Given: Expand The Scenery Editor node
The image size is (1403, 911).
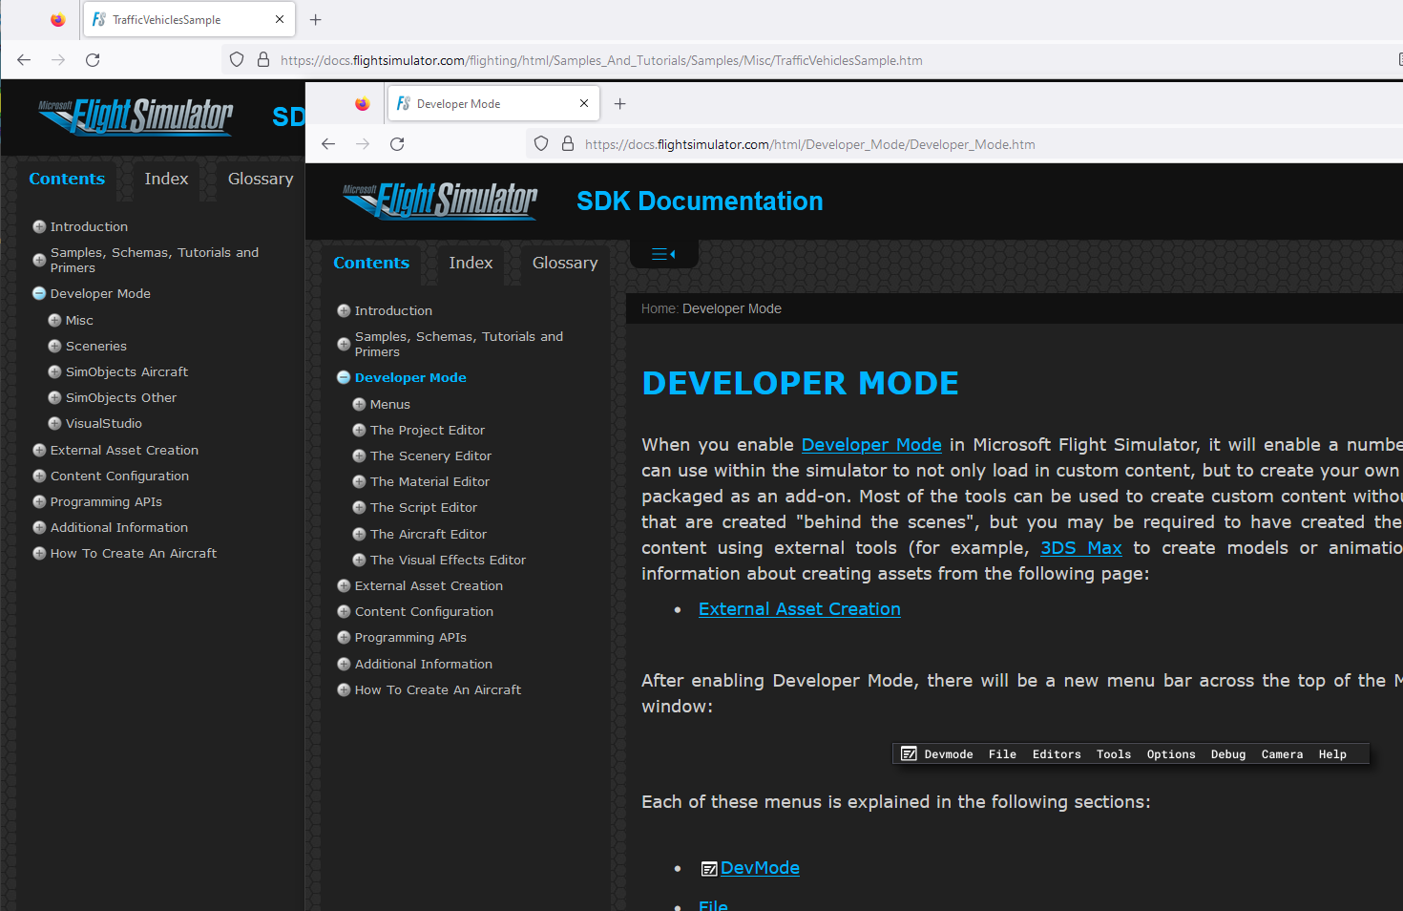Looking at the screenshot, I should (359, 456).
